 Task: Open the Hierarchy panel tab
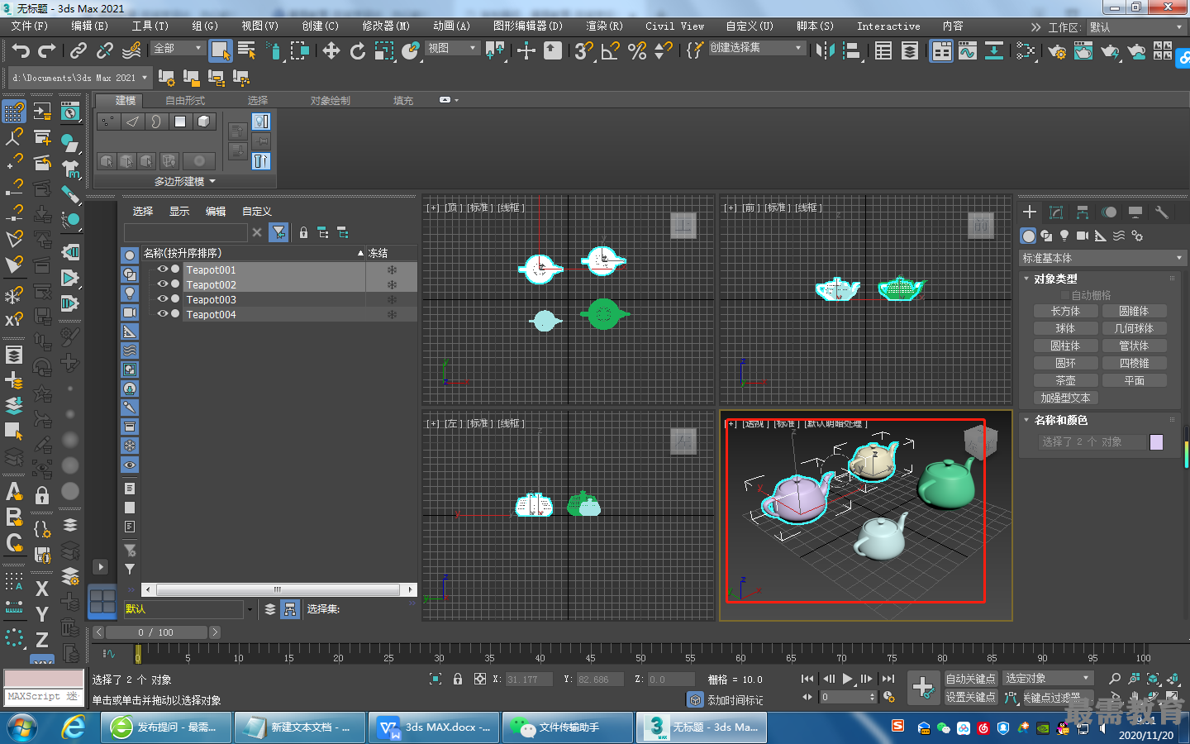tap(1083, 212)
